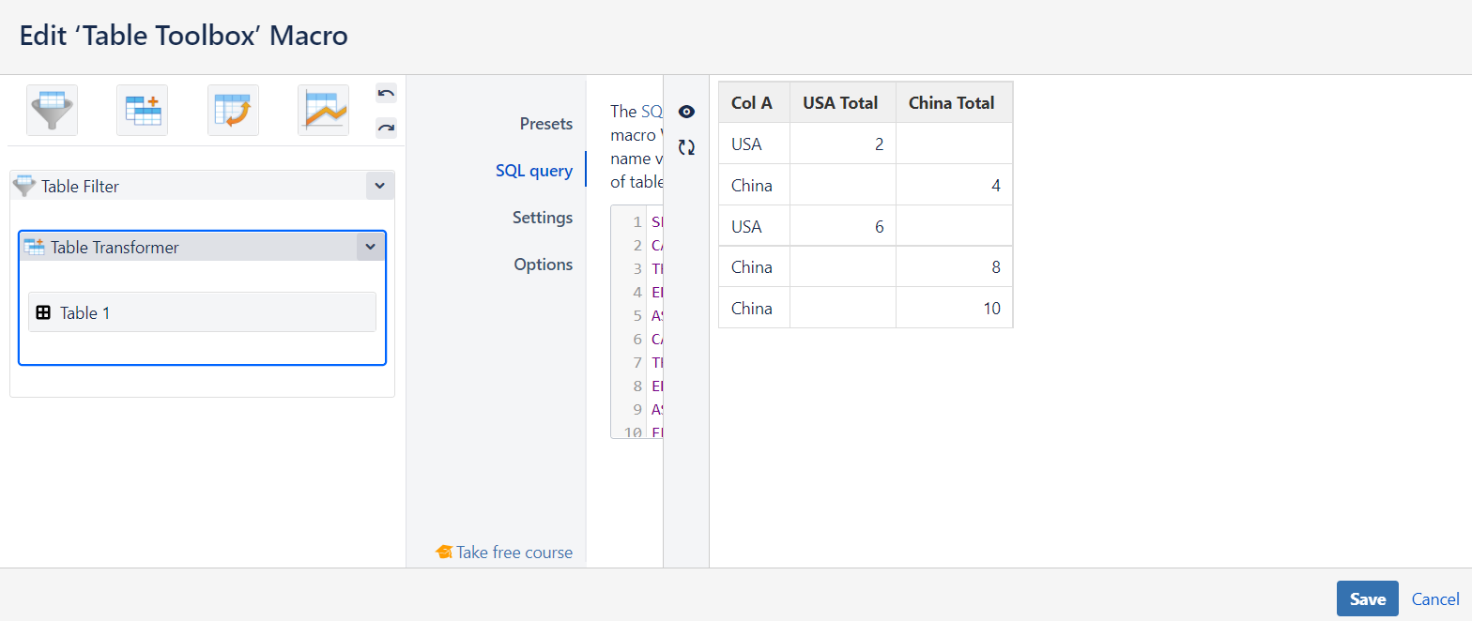Viewport: 1472px width, 621px height.
Task: Cancel editing the macro
Action: tap(1434, 599)
